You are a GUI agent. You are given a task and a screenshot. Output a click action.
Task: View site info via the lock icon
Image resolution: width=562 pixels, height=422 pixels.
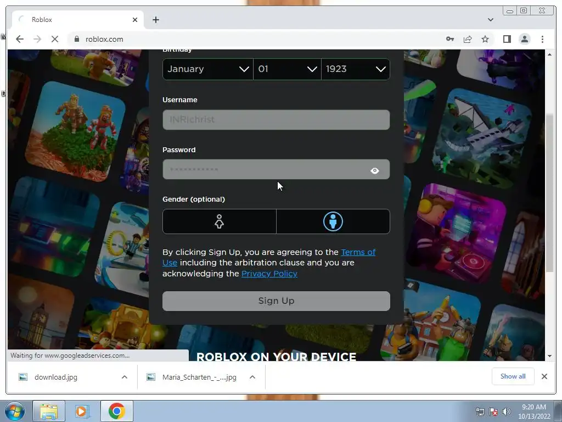(x=76, y=39)
